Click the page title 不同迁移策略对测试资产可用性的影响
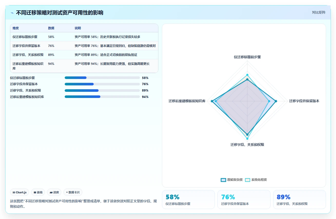Screen dimensions: 336x219 60,13
